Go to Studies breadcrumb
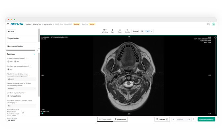This screenshot has height=140, width=222. click(x=28, y=24)
